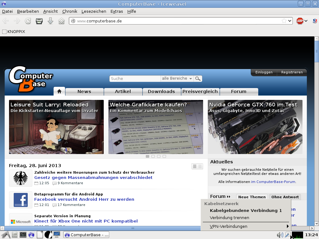Open the Lesezeichen menu

pyautogui.click(x=94, y=12)
